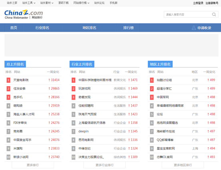Open site 幸福婚嫁网结婚商家

[x=170, y=106]
